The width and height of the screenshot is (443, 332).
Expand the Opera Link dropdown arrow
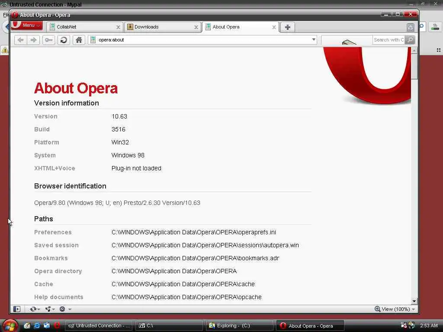tap(39, 310)
